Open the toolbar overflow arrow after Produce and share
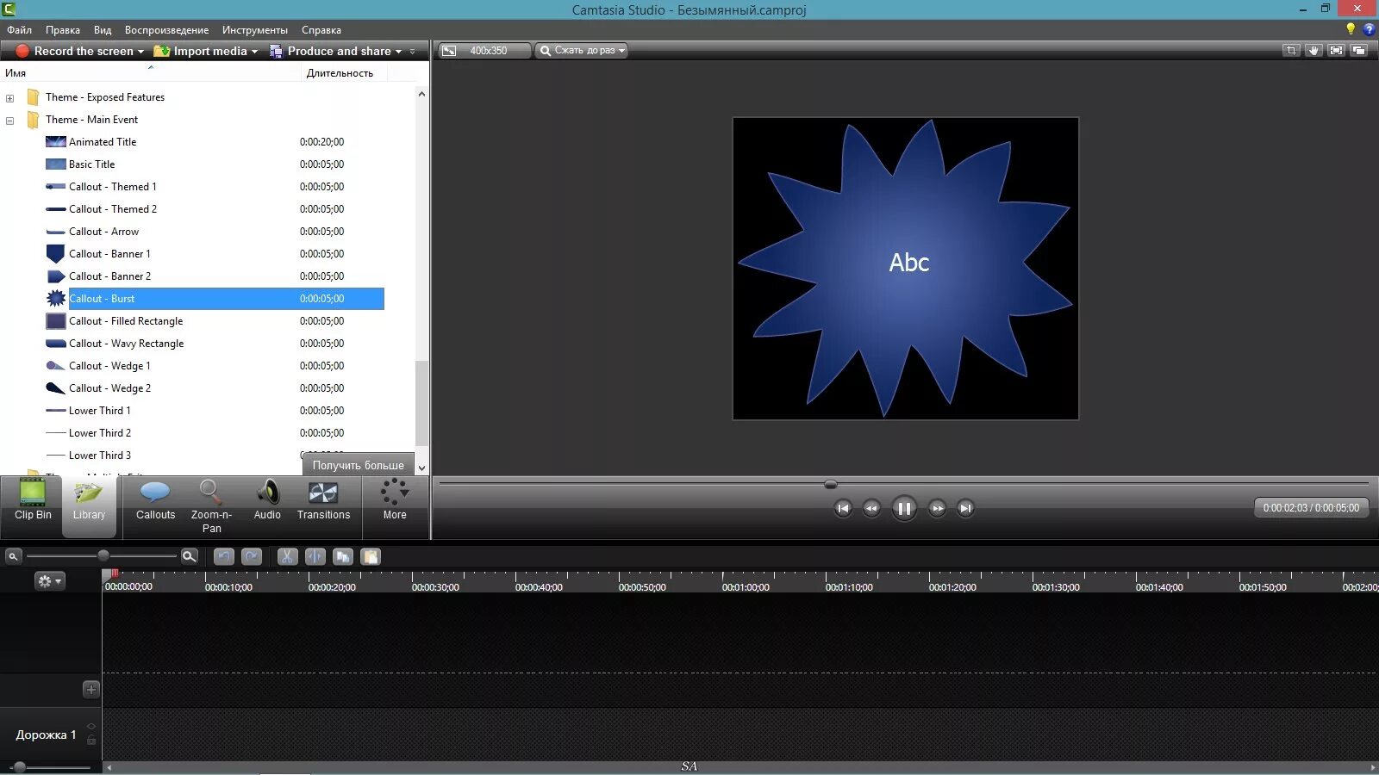The image size is (1379, 775). tap(413, 52)
